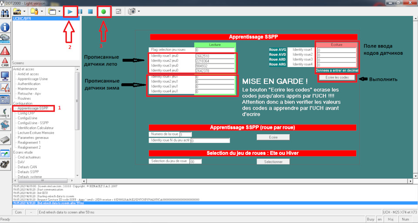Click the Identity roue3 Ecriture input field
The image size is (418, 223).
coord(337,60)
